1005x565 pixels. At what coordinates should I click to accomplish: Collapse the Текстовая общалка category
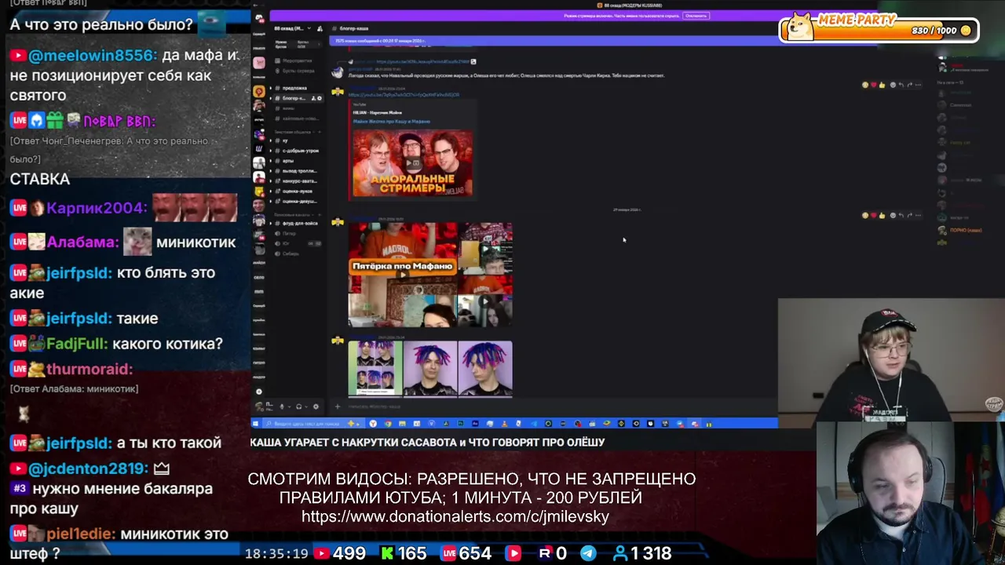coord(294,132)
